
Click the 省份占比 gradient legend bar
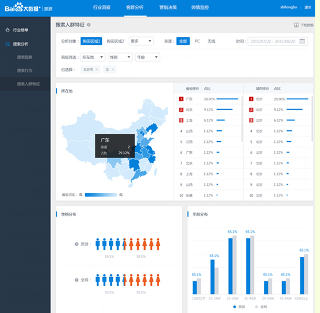[x=100, y=194]
